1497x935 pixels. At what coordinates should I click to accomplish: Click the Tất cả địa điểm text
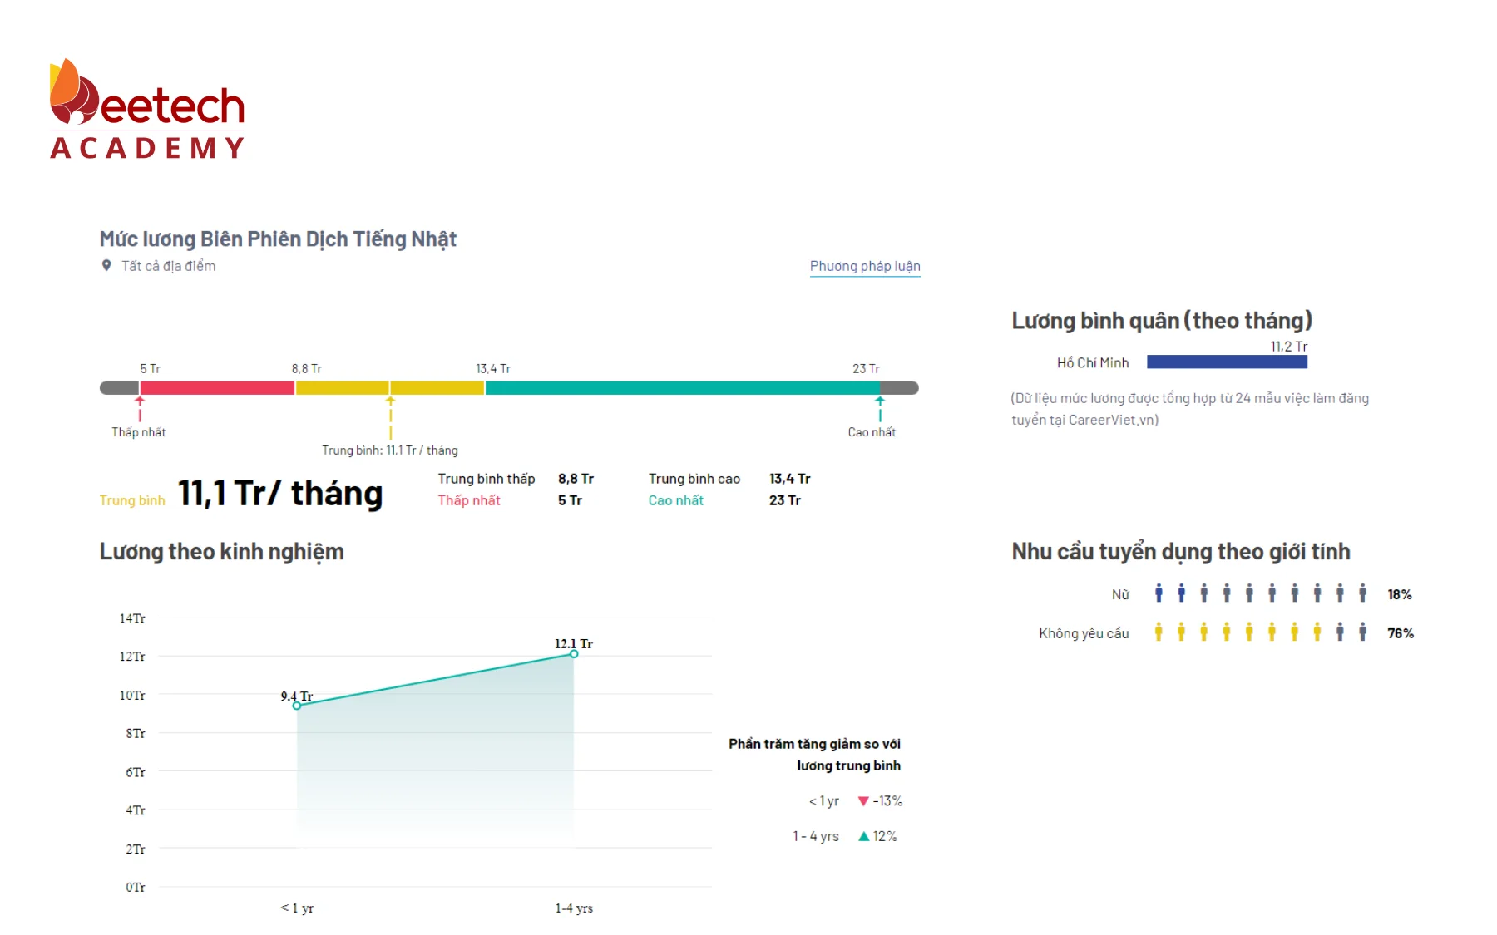click(x=169, y=266)
